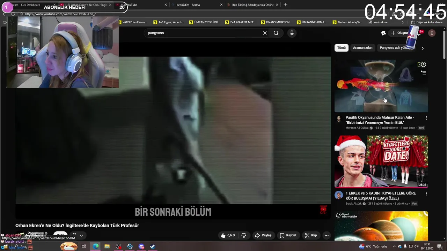Open the YouTube tools icon beside Oluştur
This screenshot has width=447, height=251.
(383, 33)
